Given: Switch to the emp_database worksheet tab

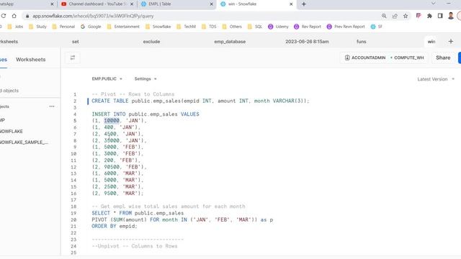Looking at the screenshot, I should click(230, 42).
